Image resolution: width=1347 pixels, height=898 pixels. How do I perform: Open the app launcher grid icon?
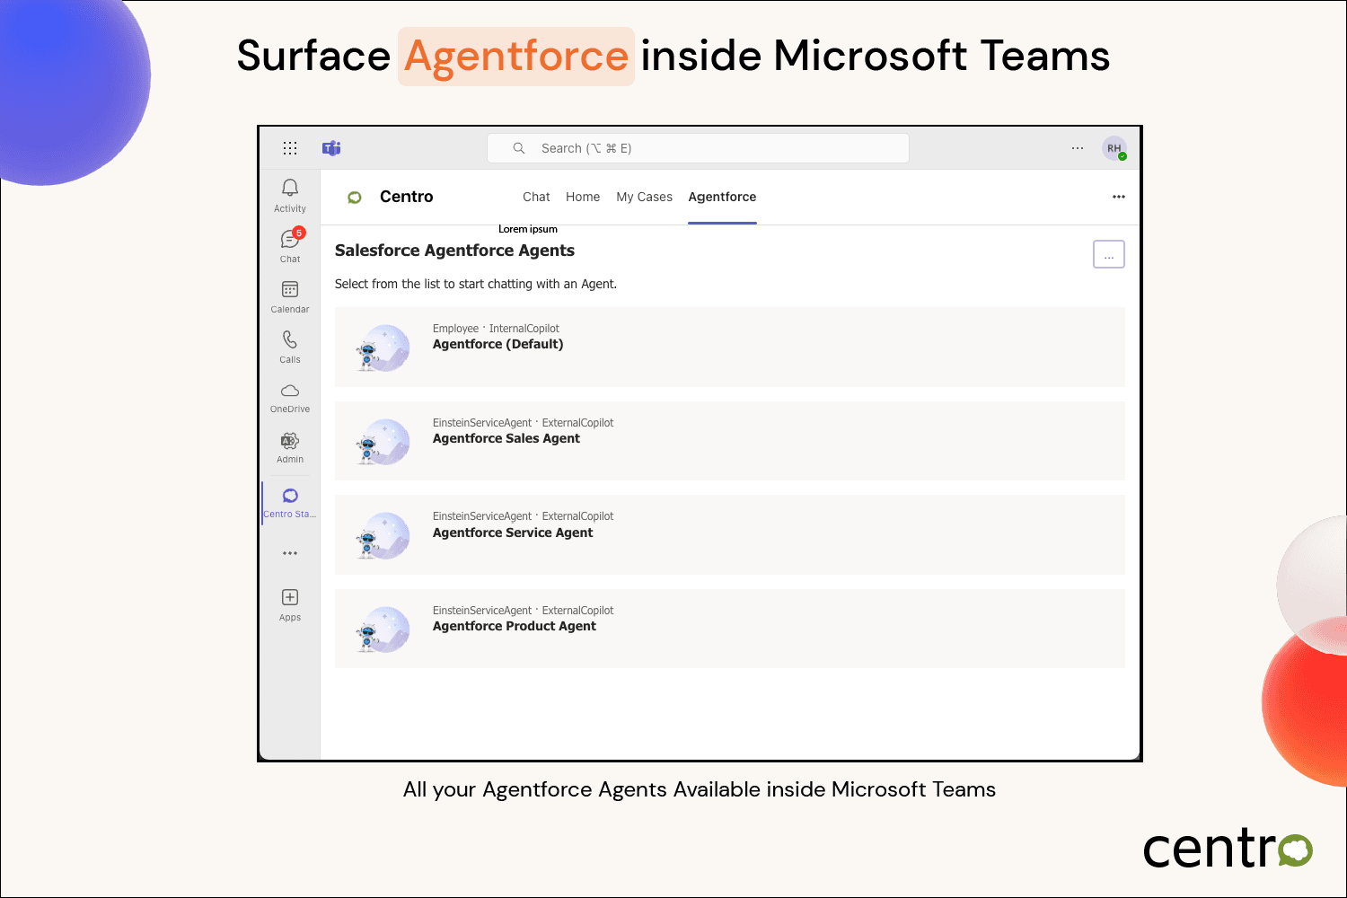point(289,148)
